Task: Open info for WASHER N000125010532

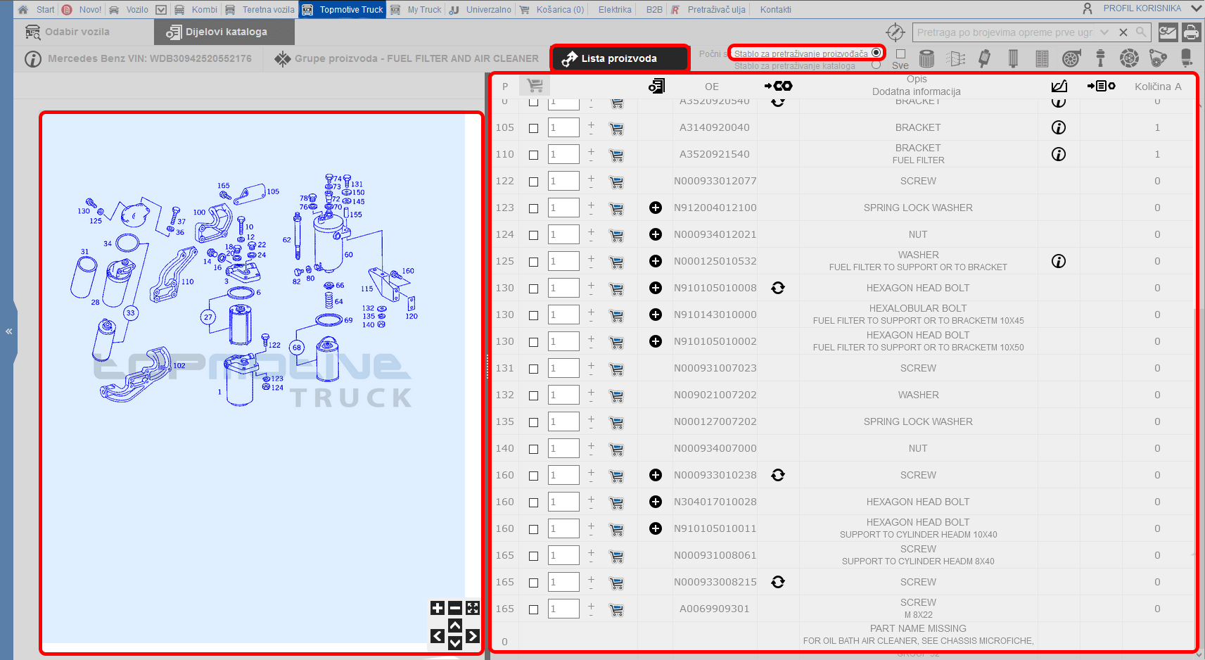Action: tap(1059, 261)
